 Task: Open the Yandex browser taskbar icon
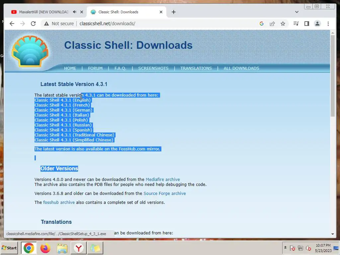[x=78, y=248]
